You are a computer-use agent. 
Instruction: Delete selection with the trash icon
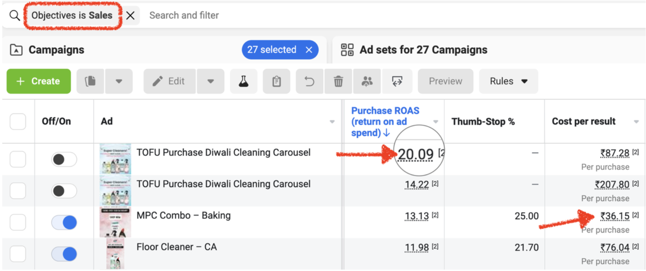[338, 81]
